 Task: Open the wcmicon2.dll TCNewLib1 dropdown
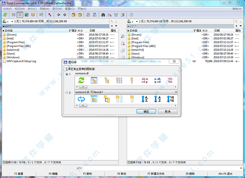[174, 93]
